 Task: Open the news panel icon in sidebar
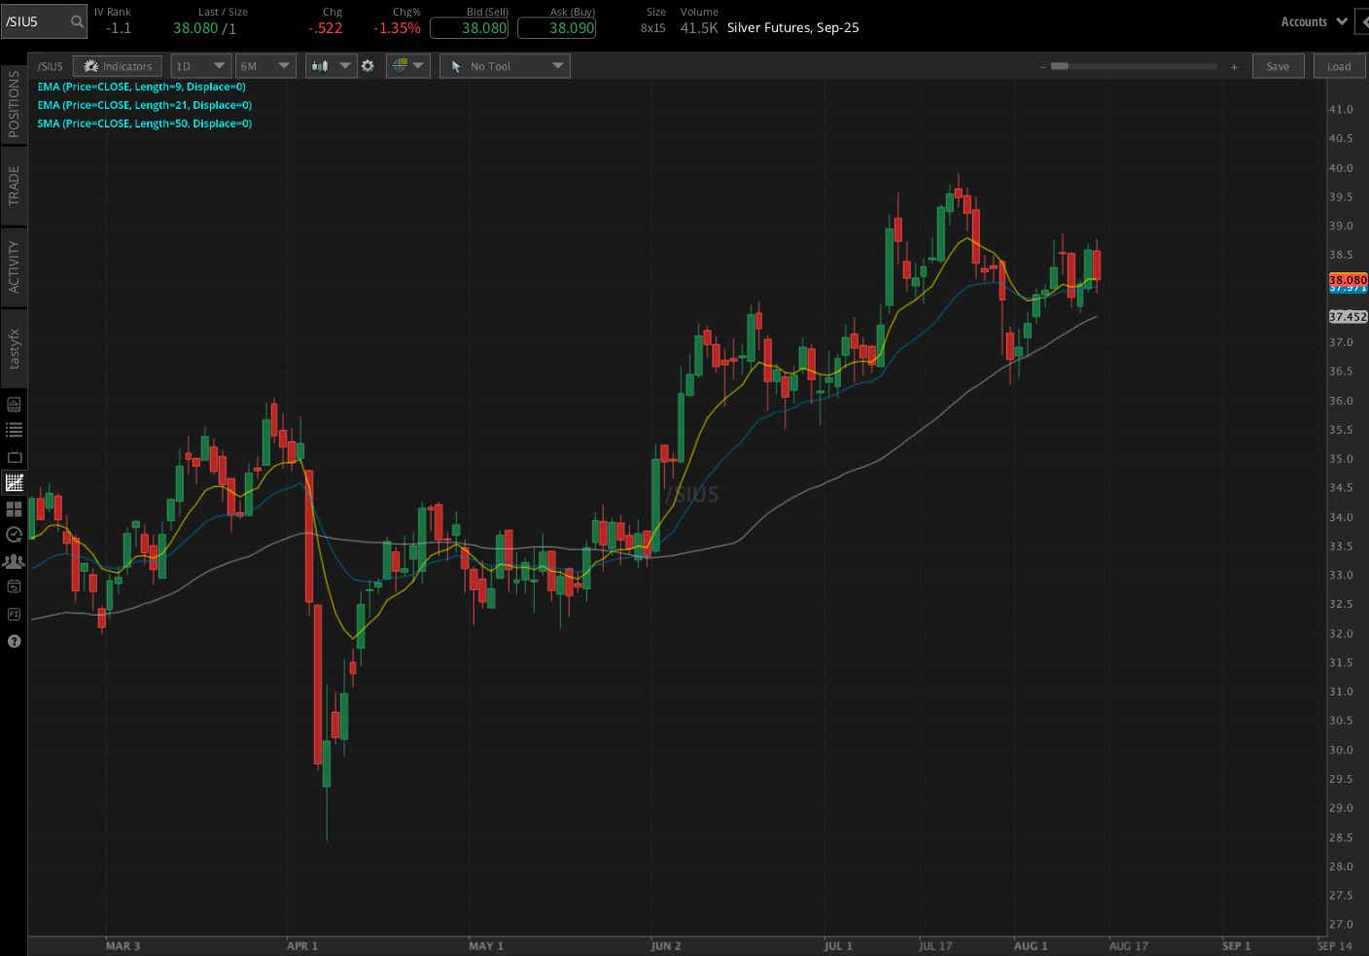pos(14,405)
